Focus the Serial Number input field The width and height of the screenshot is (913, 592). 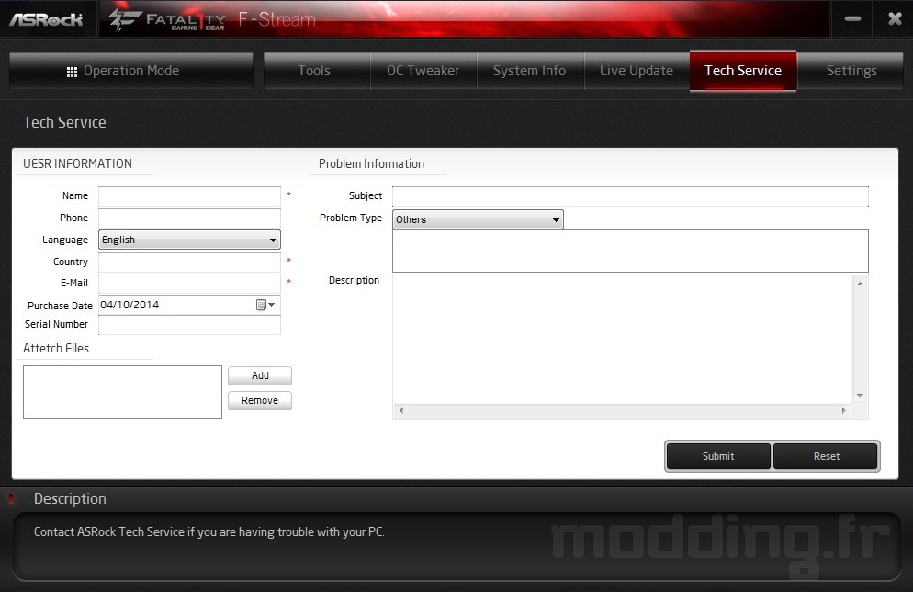pyautogui.click(x=189, y=325)
